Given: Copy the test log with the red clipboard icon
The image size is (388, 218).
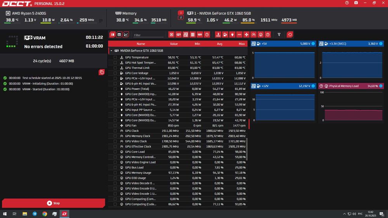Looking at the screenshot, I should click(x=101, y=72).
